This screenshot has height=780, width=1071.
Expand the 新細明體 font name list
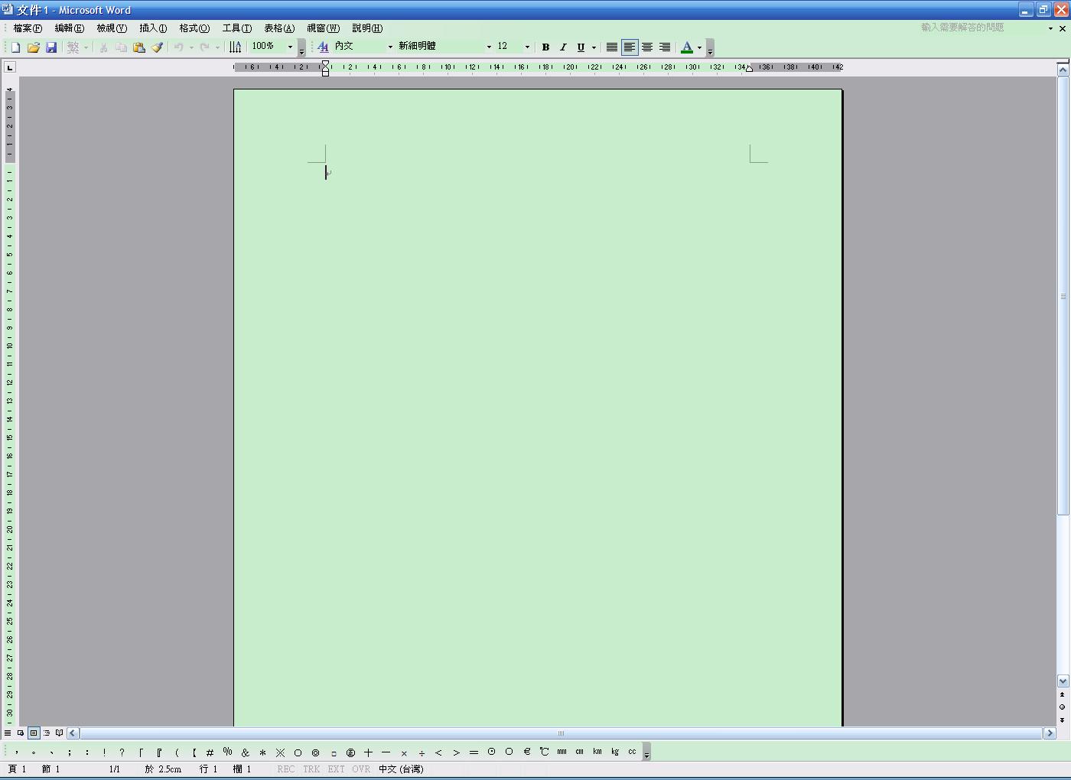[x=489, y=47]
